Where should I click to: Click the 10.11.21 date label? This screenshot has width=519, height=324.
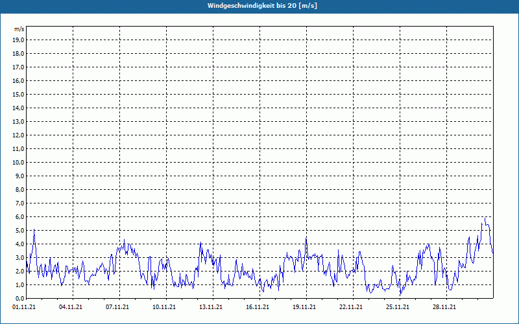(164, 307)
